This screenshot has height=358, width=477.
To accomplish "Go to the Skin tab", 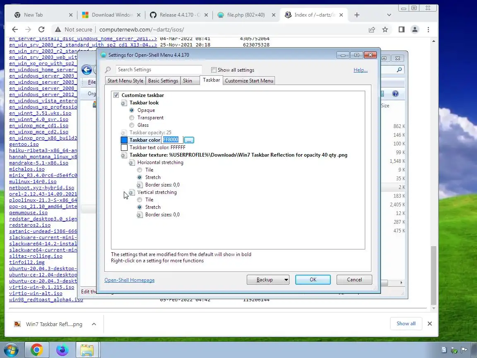I will [x=188, y=81].
